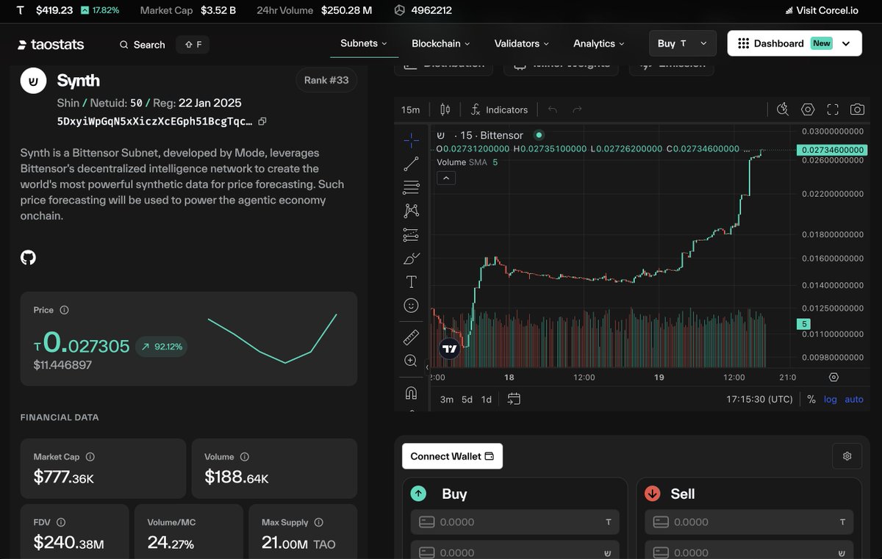Click the Buy TAO amount input

coord(515,522)
